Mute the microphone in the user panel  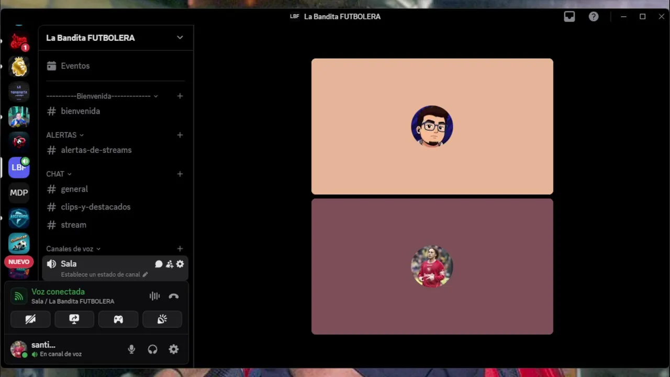(x=131, y=349)
